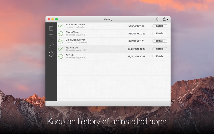View Details for SilentCleanServer entry
This screenshot has width=214, height=134.
coord(160,41)
